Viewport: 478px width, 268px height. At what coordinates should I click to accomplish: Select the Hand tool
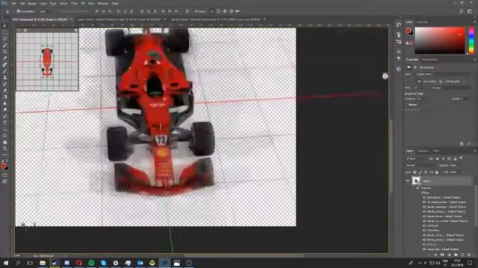point(4,142)
